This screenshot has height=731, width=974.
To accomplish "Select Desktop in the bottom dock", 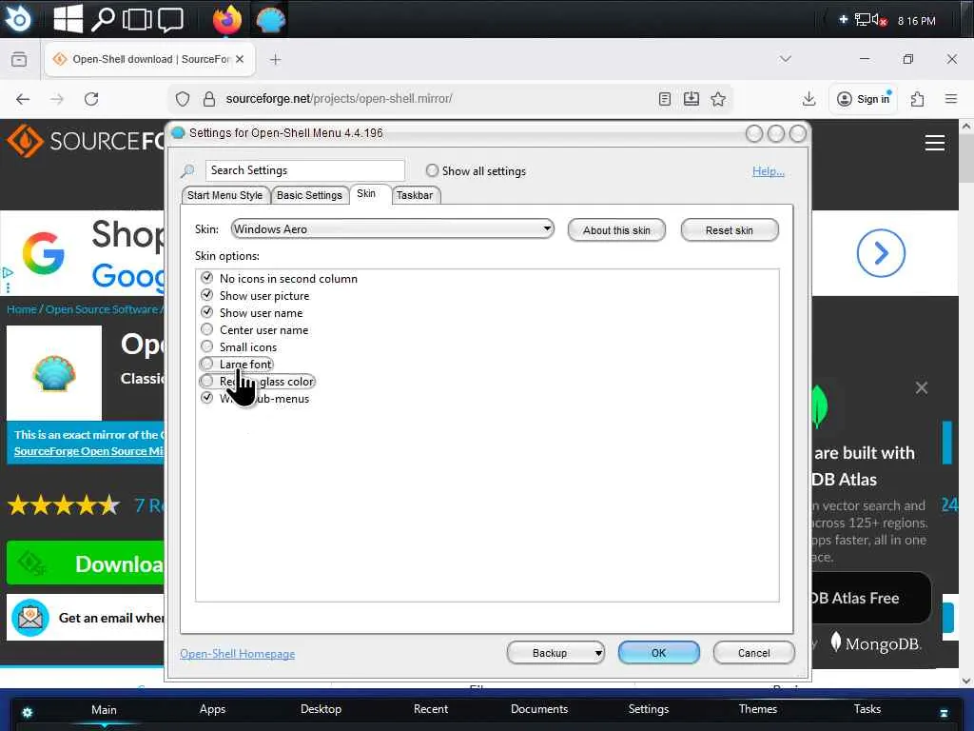I will click(x=321, y=709).
